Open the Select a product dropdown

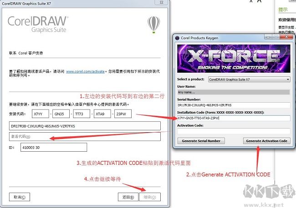point(249,79)
